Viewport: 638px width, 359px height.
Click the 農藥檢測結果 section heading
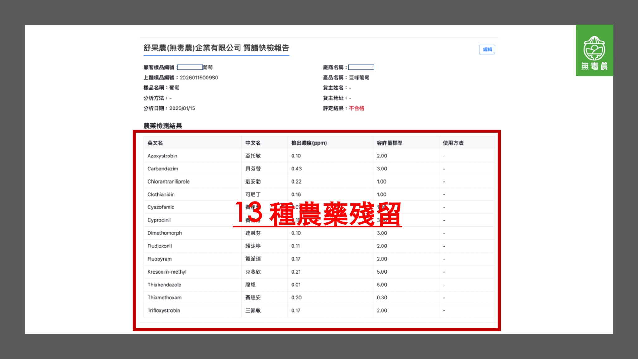(x=163, y=126)
